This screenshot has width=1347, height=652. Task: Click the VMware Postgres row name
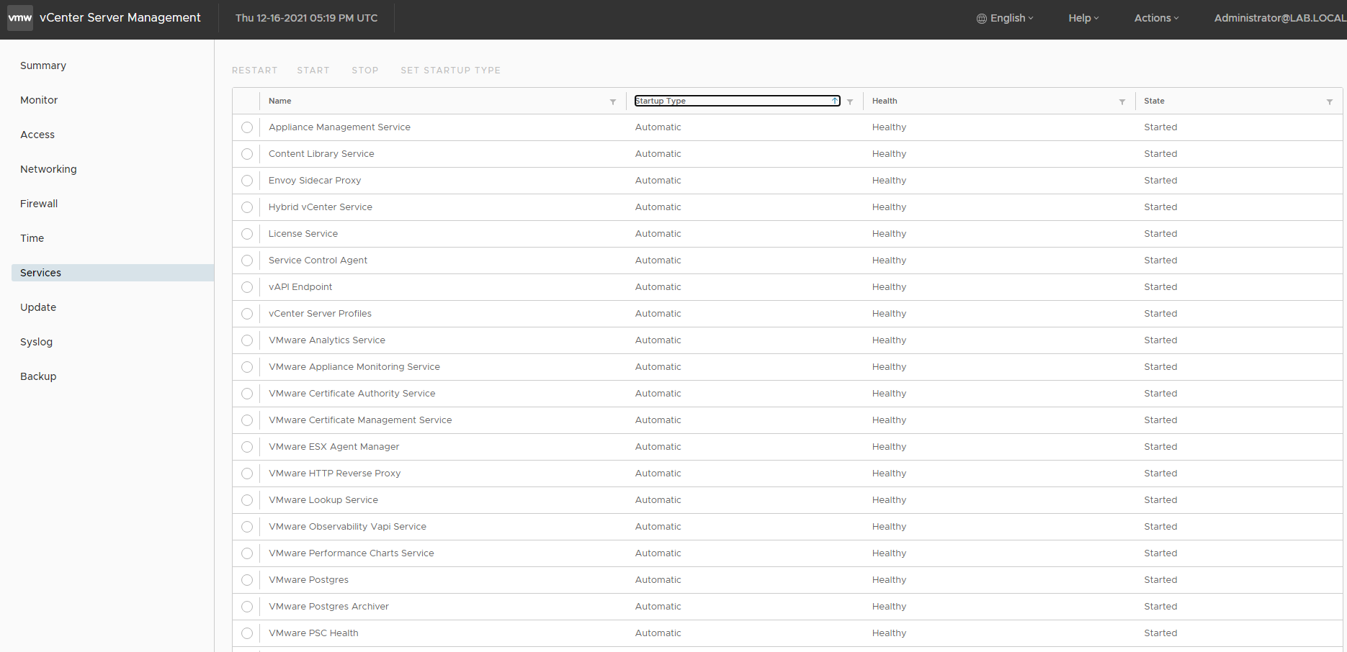(x=308, y=580)
